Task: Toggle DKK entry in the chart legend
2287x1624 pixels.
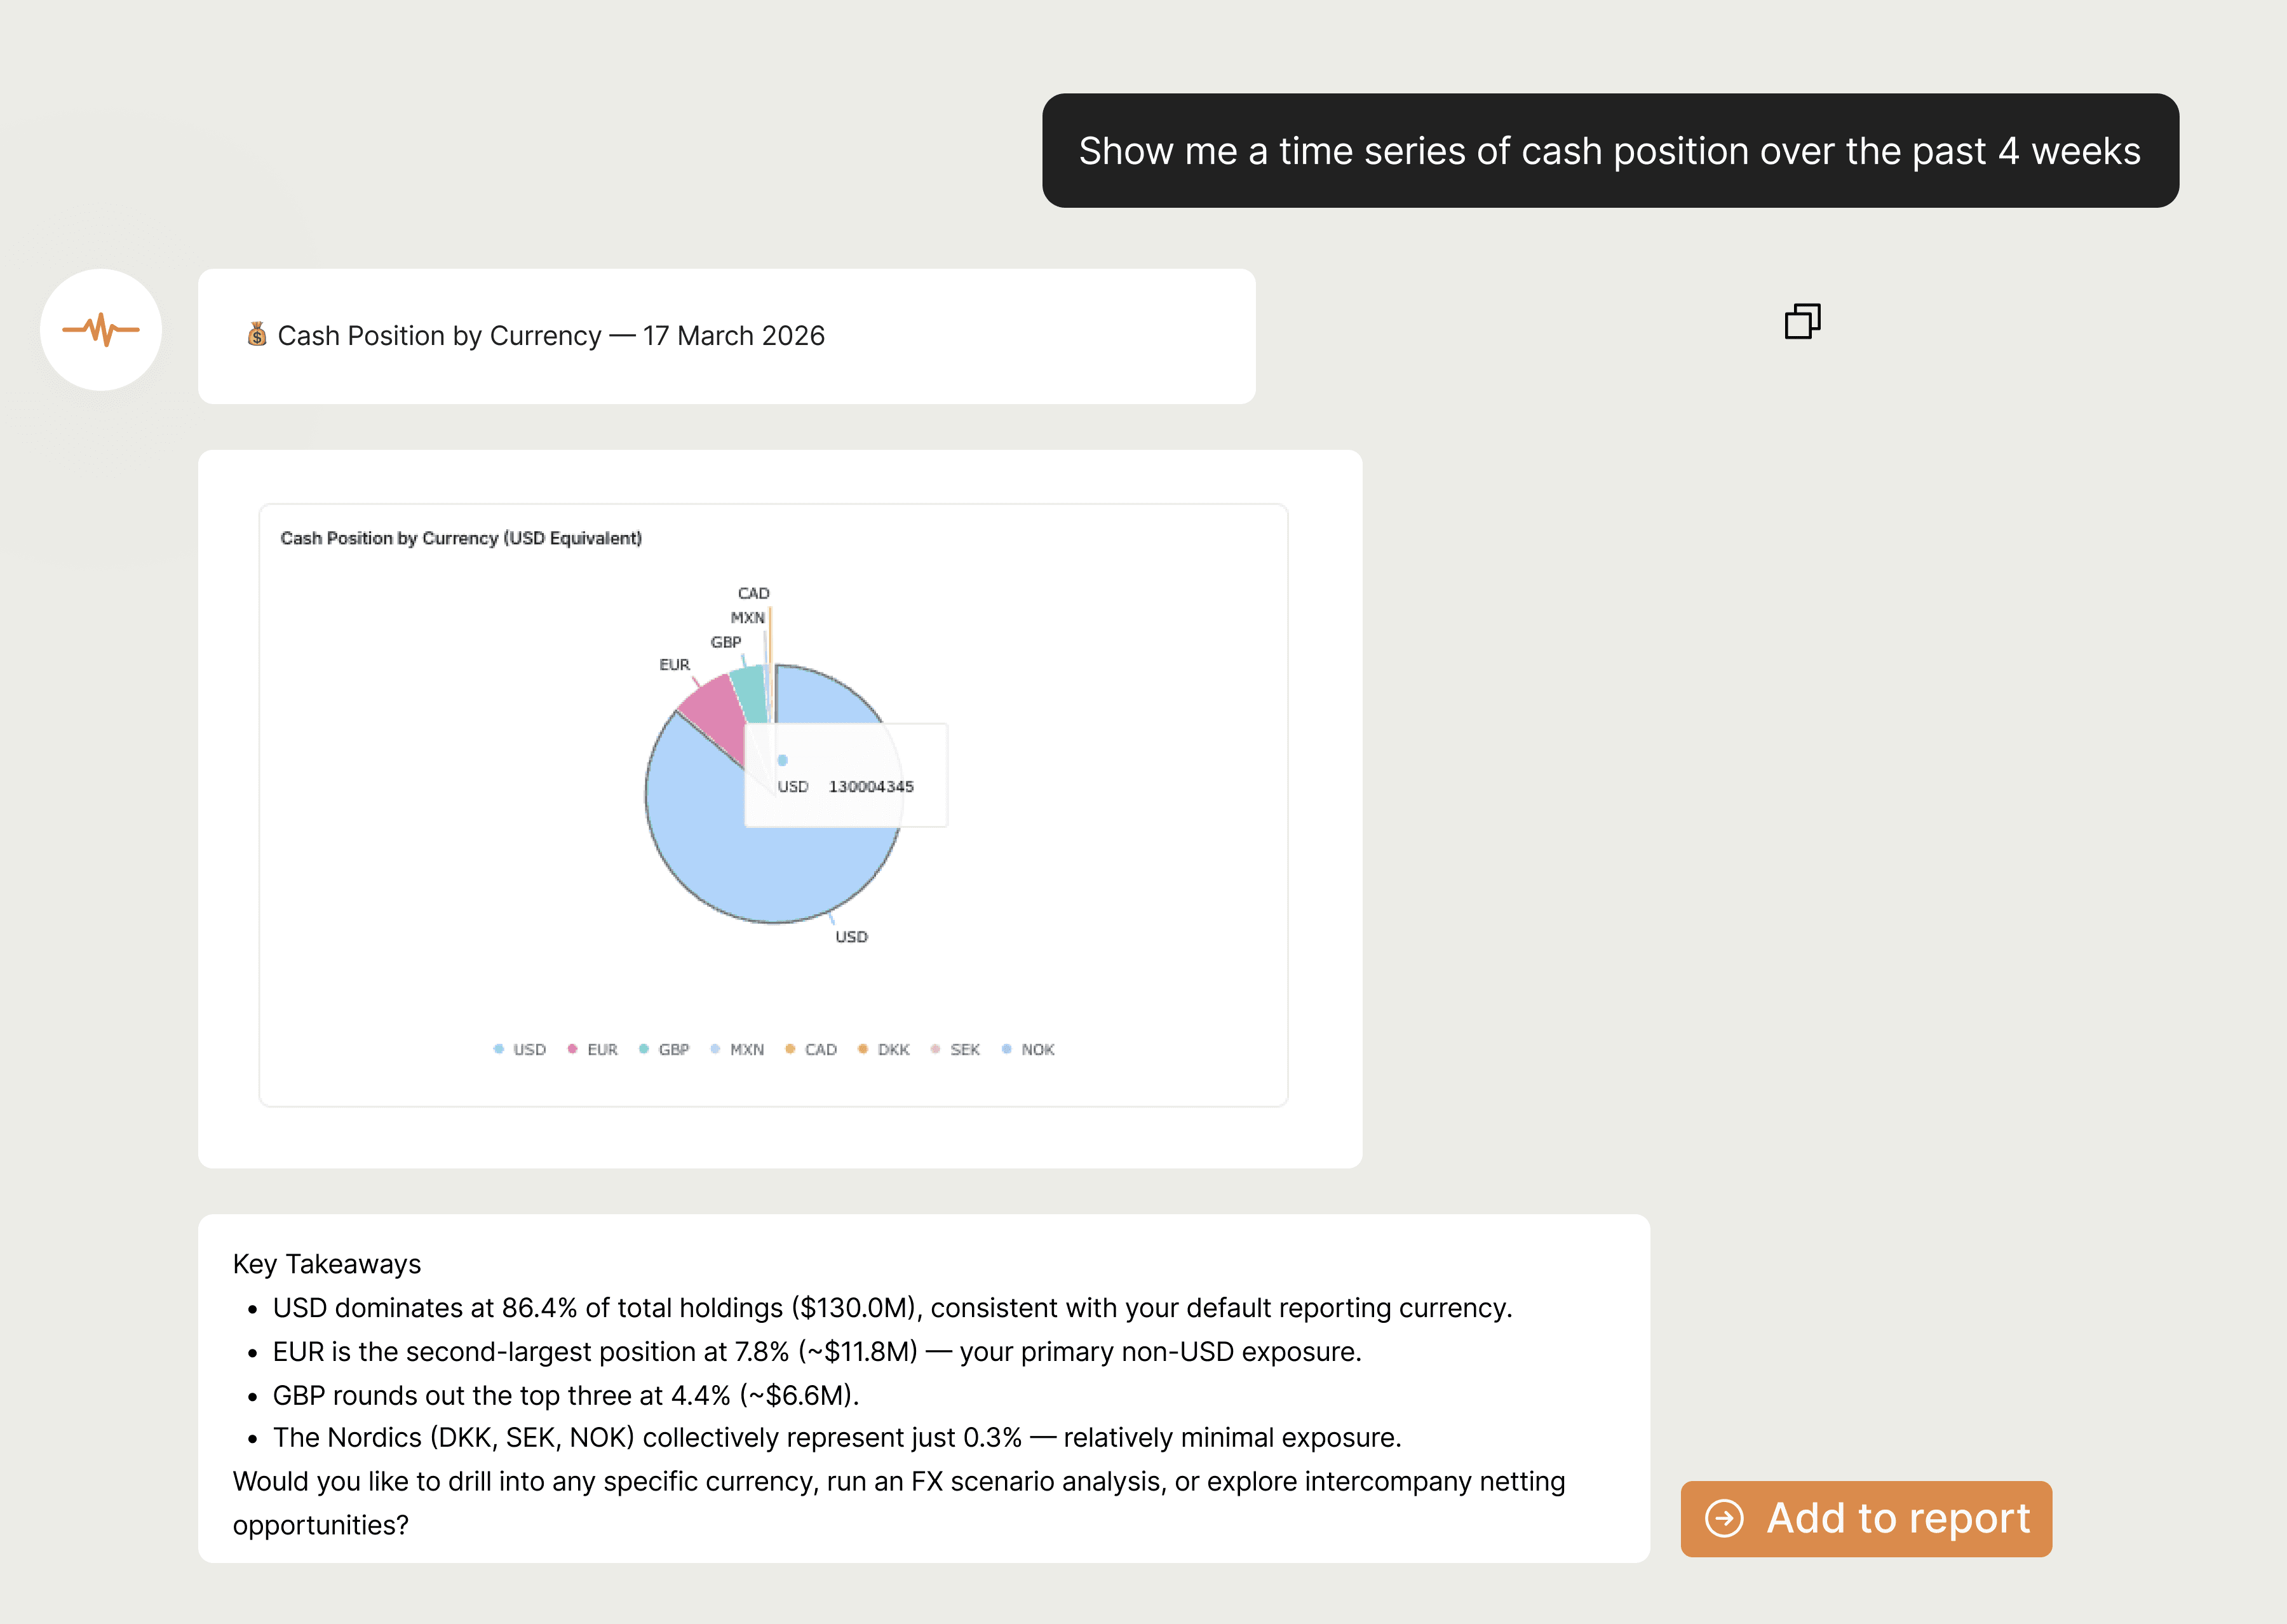Action: pos(884,1049)
